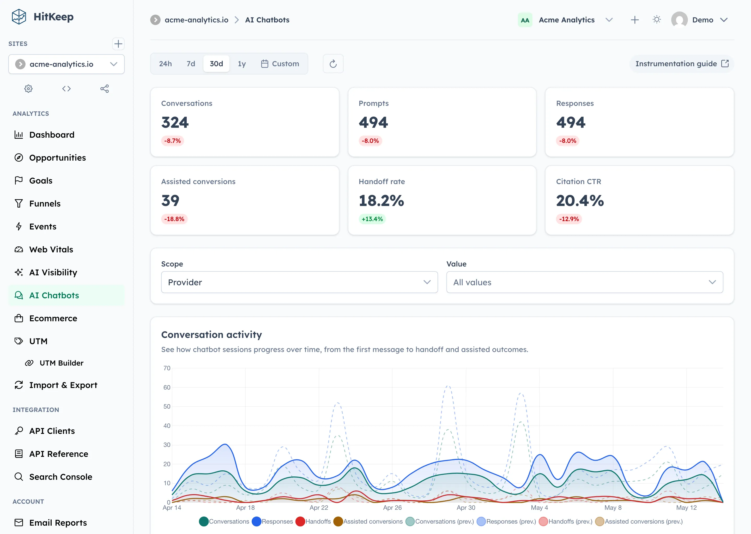Screen dimensions: 751x534
Task: Toggle Assisted conversions (prev.) legend series
Action: (639, 521)
